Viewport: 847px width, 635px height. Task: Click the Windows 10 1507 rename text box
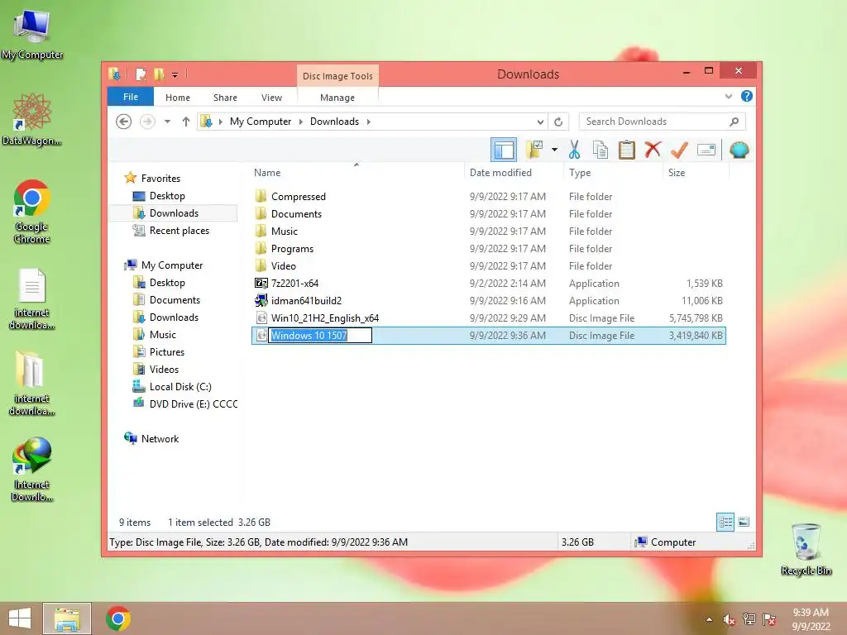coord(320,336)
